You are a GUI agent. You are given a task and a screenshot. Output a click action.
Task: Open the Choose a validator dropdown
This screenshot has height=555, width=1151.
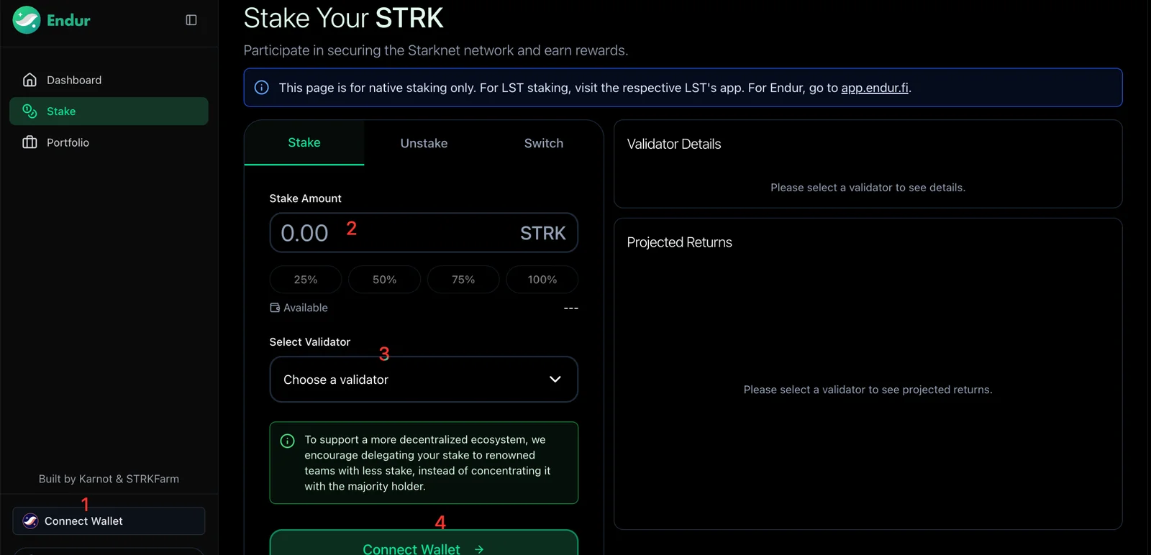tap(424, 380)
